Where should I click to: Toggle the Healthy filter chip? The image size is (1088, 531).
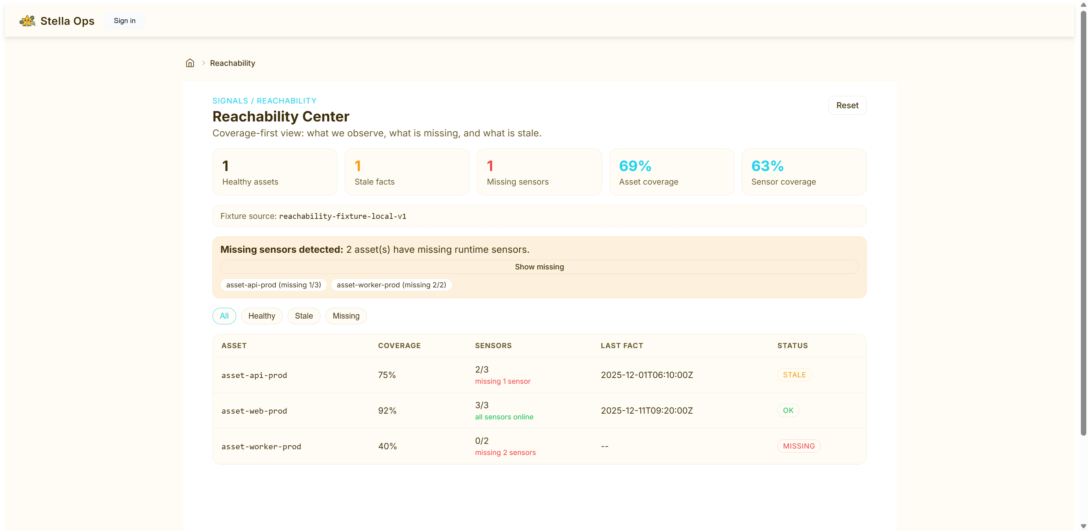coord(261,316)
